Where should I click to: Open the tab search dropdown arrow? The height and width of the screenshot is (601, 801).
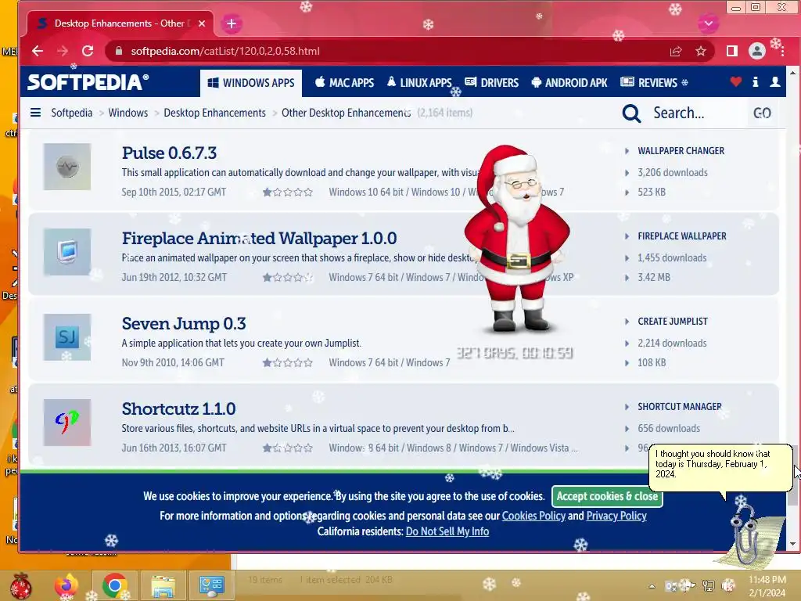[709, 23]
